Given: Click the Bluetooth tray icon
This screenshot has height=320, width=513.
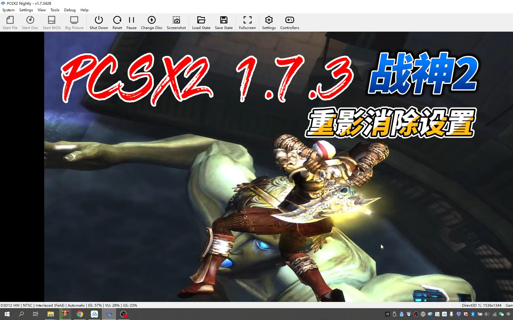Looking at the screenshot, I should (x=473, y=314).
